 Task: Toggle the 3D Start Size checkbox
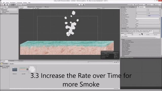[136, 12]
